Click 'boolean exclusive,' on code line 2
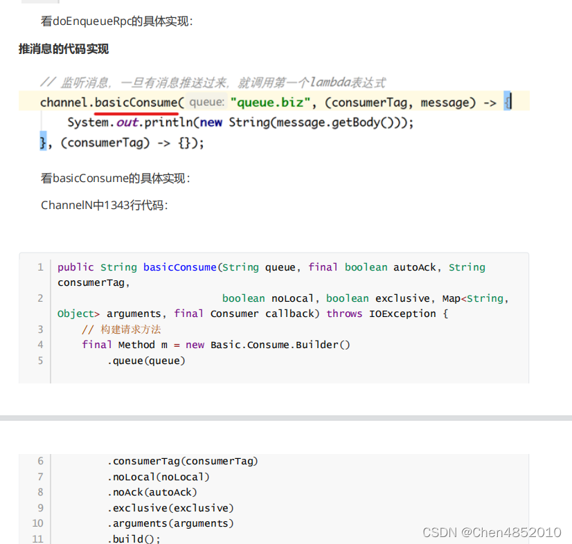Image resolution: width=572 pixels, height=544 pixels. click(x=380, y=298)
